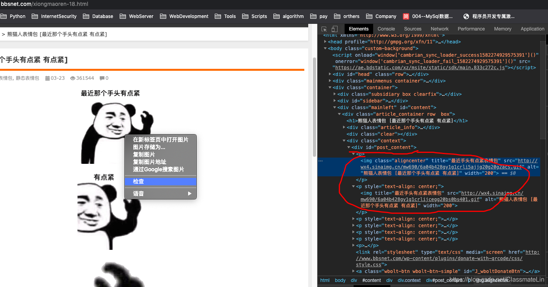Click the calendar icon beside 03-23
Viewport: 548px width, 287px height.
(47, 78)
